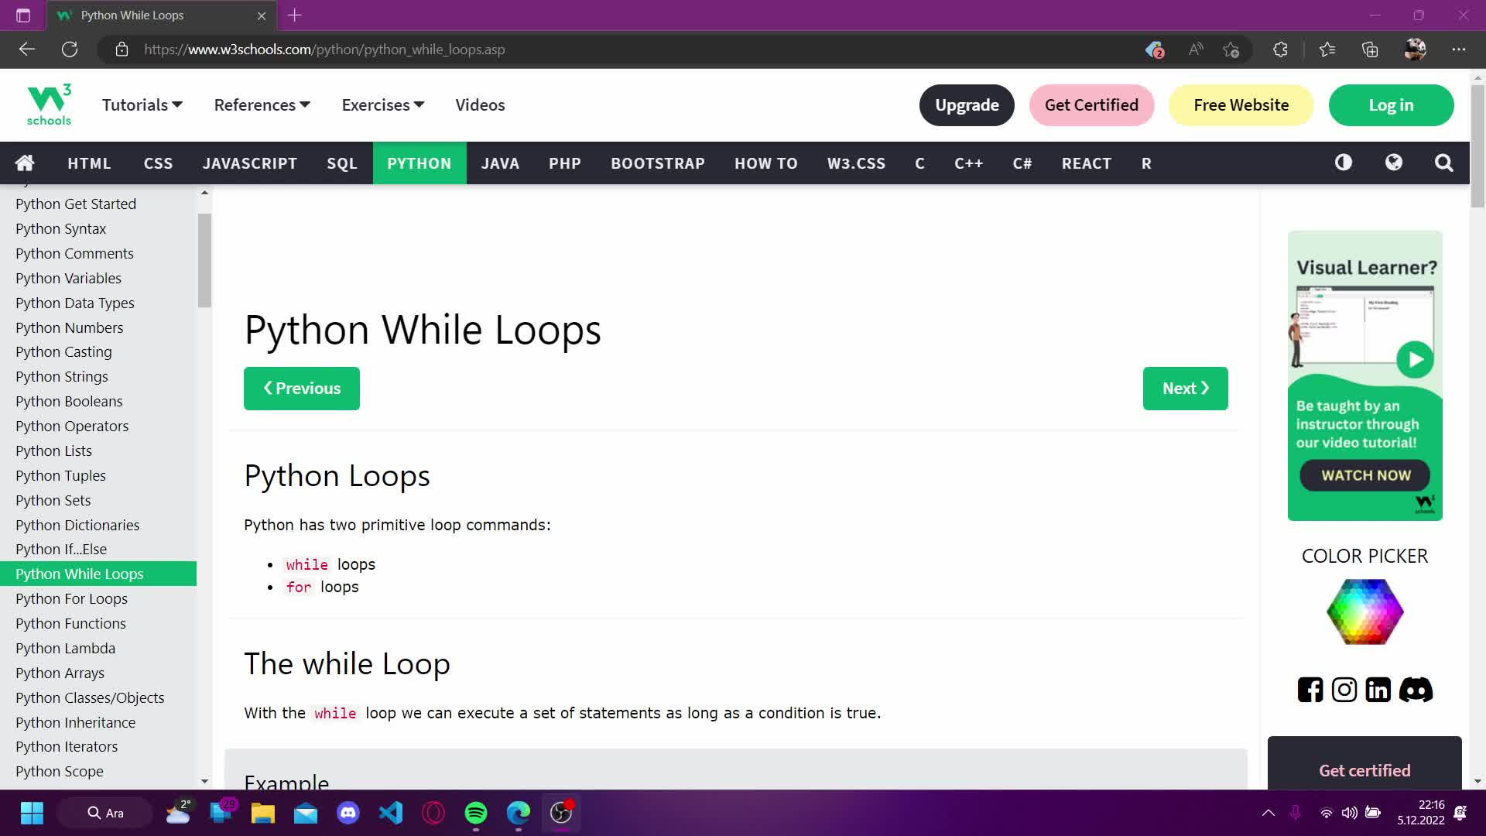Image resolution: width=1486 pixels, height=836 pixels.
Task: Open Spotify from the taskbar
Action: pyautogui.click(x=476, y=813)
